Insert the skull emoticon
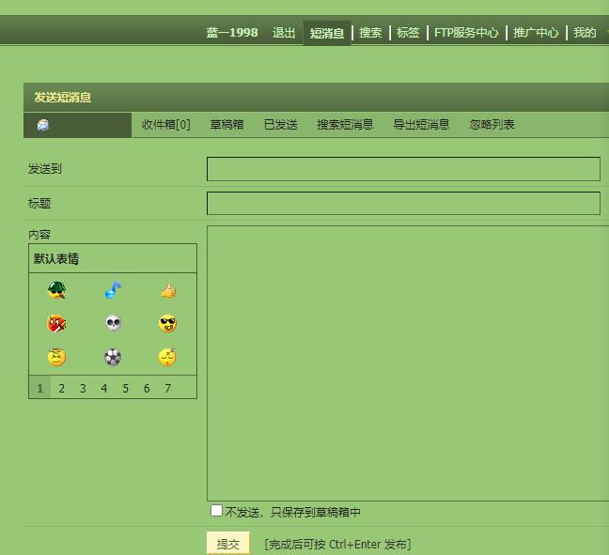The width and height of the screenshot is (609, 555). [113, 323]
